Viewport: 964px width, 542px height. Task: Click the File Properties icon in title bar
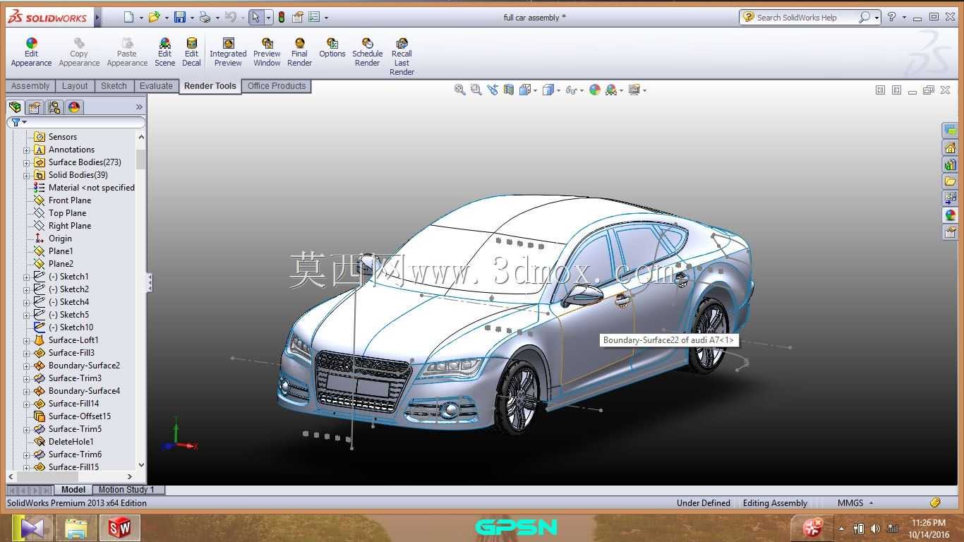point(298,17)
